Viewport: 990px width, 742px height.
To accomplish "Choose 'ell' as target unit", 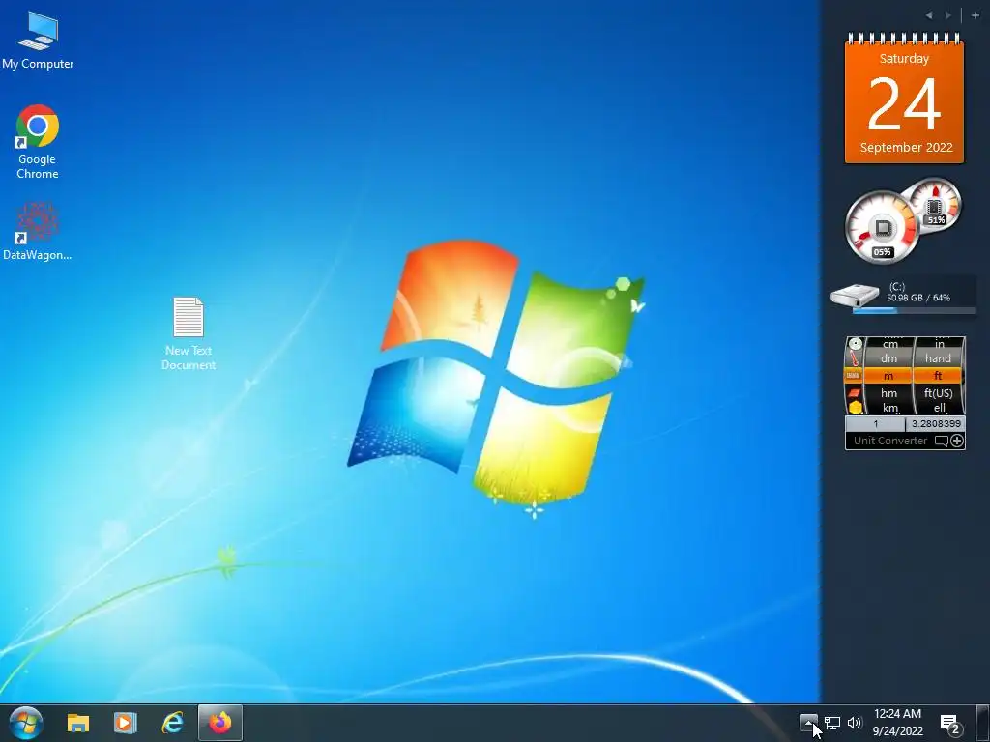I will 940,407.
